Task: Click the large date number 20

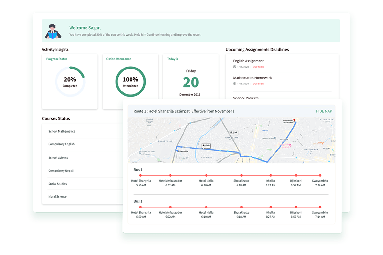Action: pos(191,83)
